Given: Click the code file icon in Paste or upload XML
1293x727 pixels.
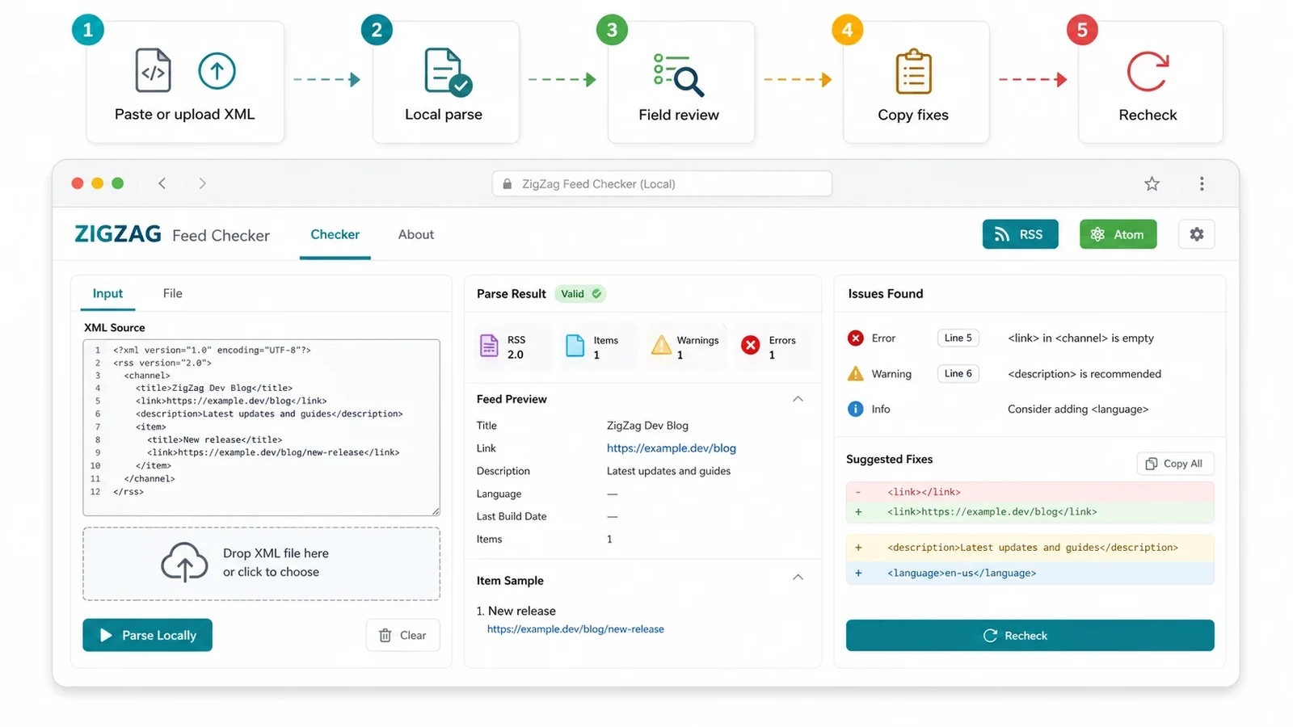Looking at the screenshot, I should click(x=153, y=70).
